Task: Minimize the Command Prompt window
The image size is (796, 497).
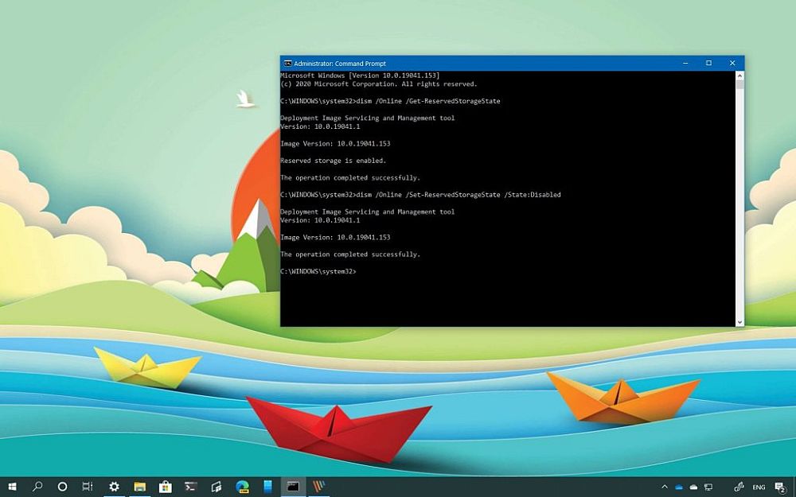Action: click(685, 64)
